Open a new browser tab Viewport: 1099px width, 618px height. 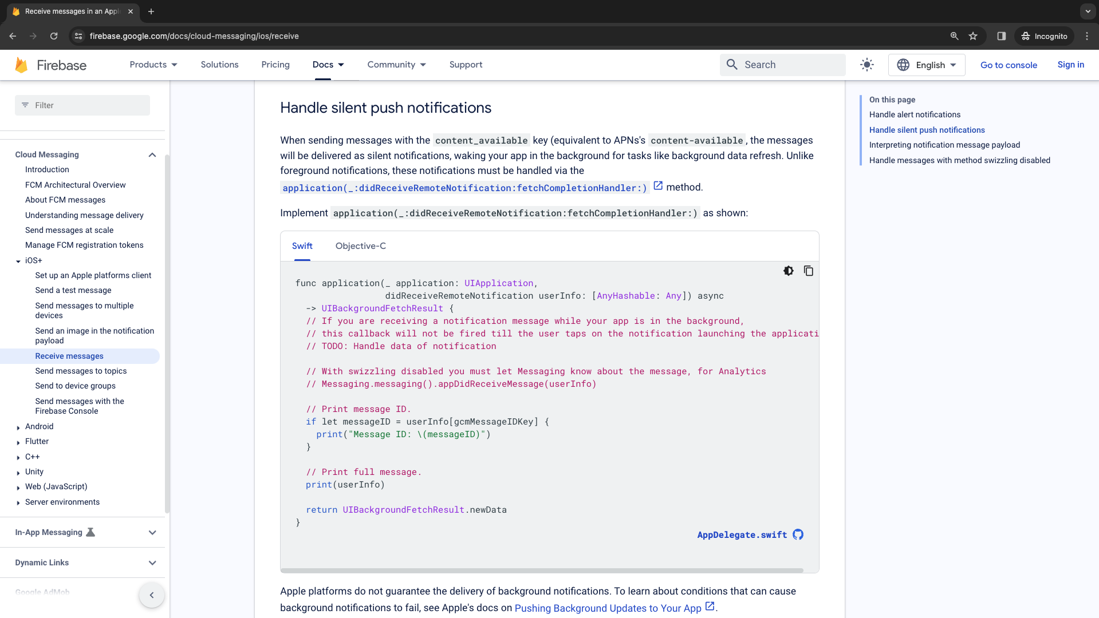click(151, 11)
